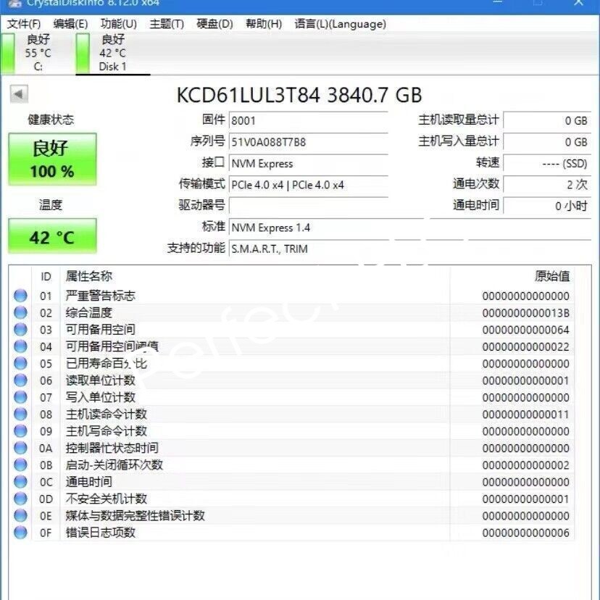Click the status dot for attribute 03

point(21,330)
